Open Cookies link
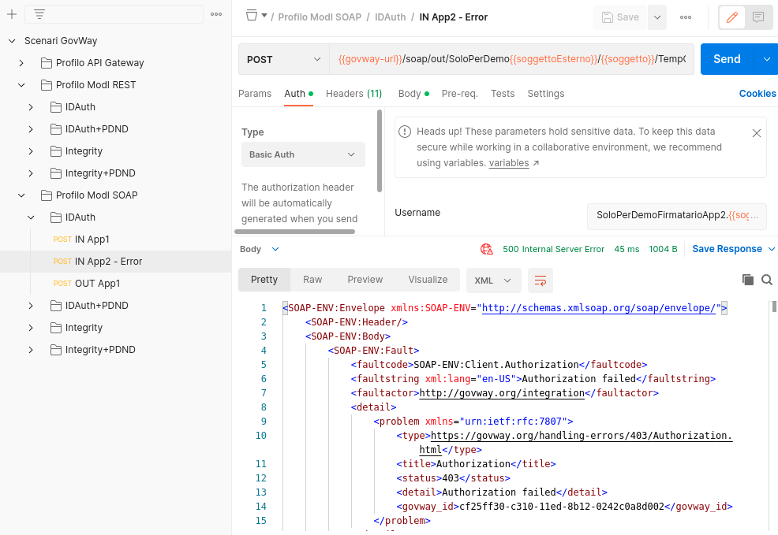Image resolution: width=778 pixels, height=535 pixels. coord(757,94)
